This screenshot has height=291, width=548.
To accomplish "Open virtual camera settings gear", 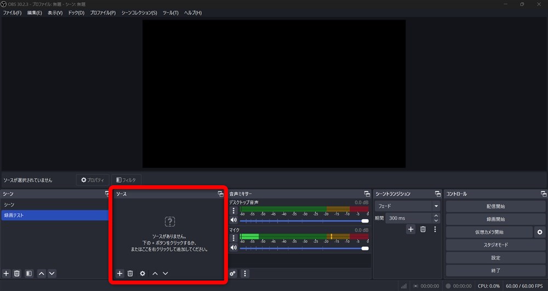I will pos(540,232).
